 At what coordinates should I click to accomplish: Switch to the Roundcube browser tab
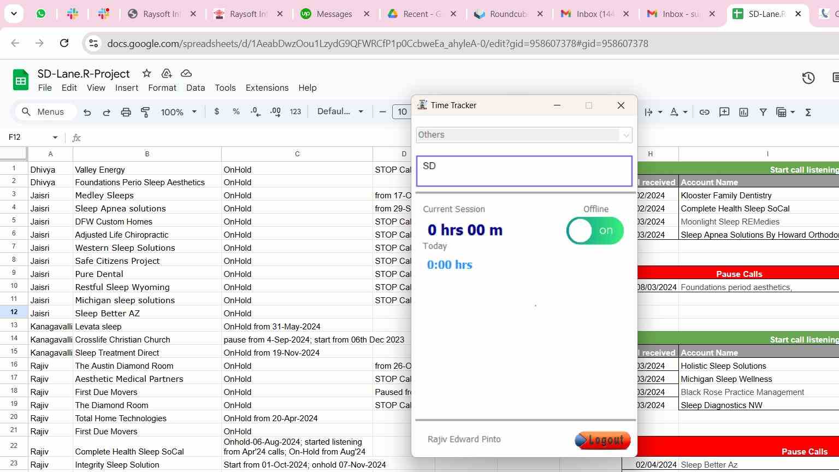pos(509,14)
